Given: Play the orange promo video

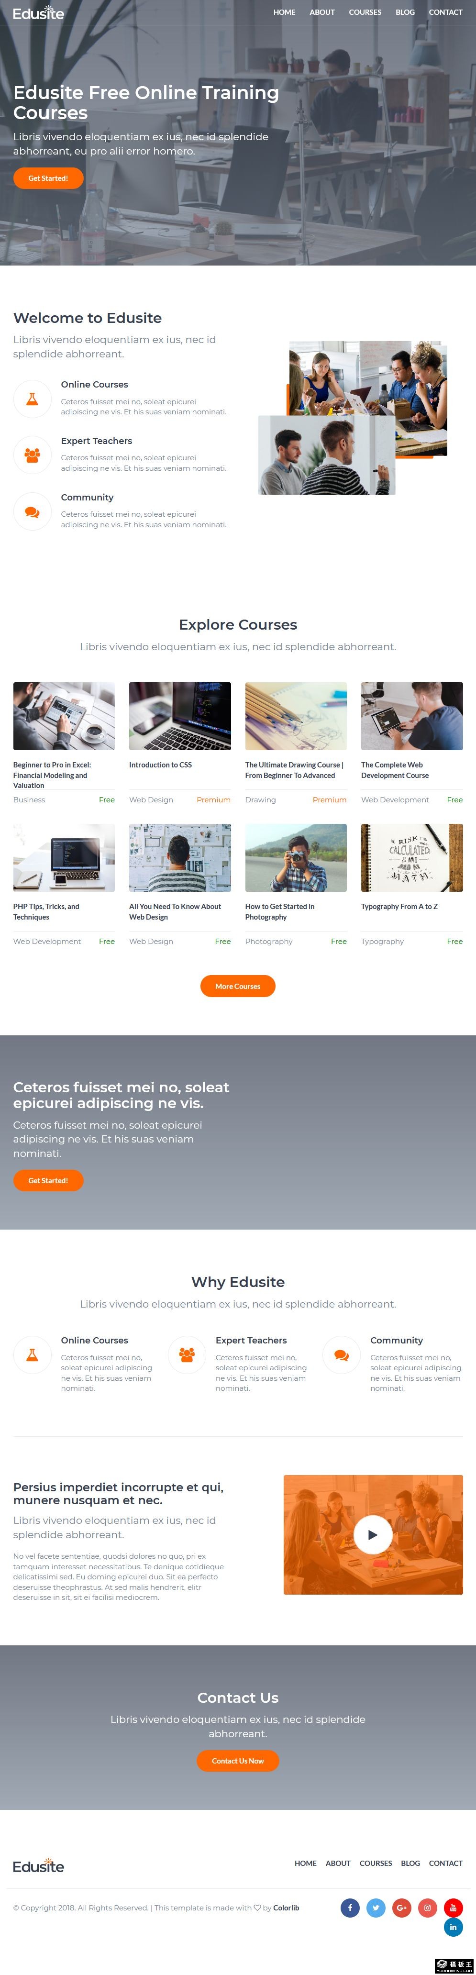Looking at the screenshot, I should 373,1535.
